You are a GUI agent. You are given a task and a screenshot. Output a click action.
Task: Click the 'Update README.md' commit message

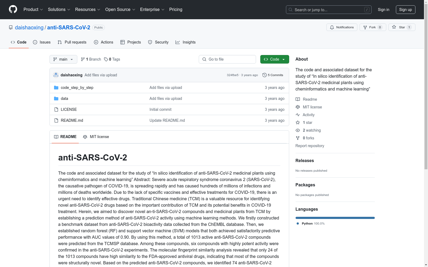[167, 120]
